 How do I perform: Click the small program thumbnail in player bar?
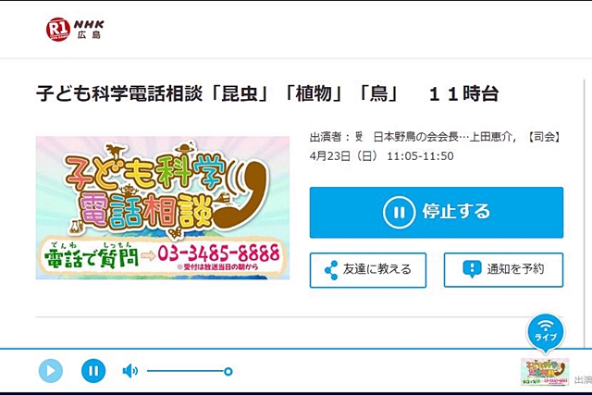click(545, 372)
